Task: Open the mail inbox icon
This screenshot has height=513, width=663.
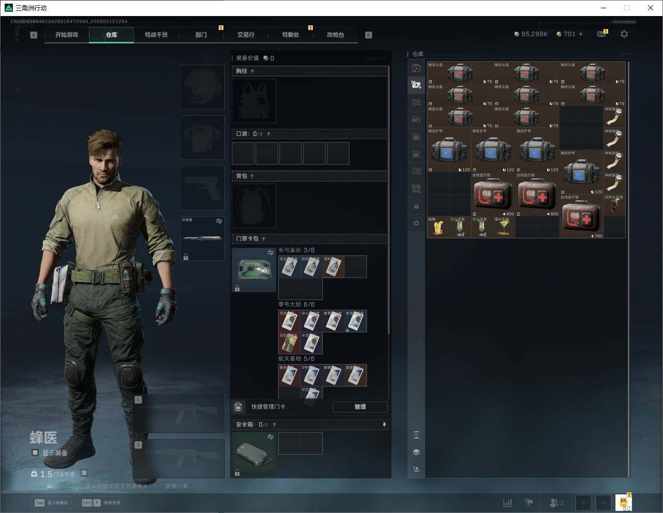Action: click(601, 34)
